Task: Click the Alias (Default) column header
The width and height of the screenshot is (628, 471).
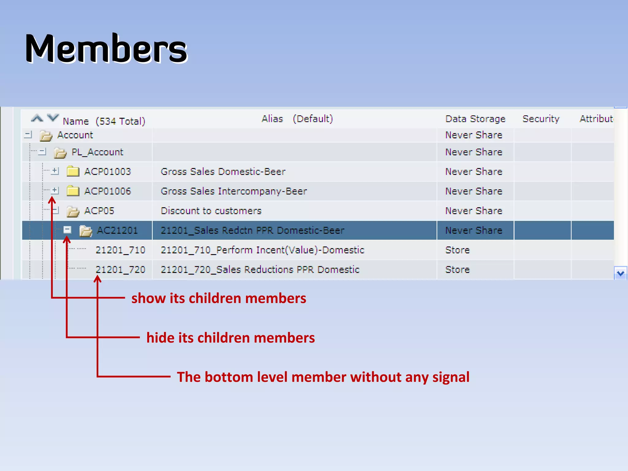Action: pos(297,119)
